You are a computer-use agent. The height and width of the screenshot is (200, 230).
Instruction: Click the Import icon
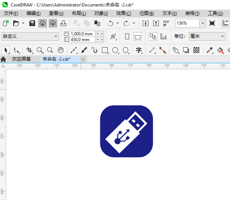tap(146, 23)
